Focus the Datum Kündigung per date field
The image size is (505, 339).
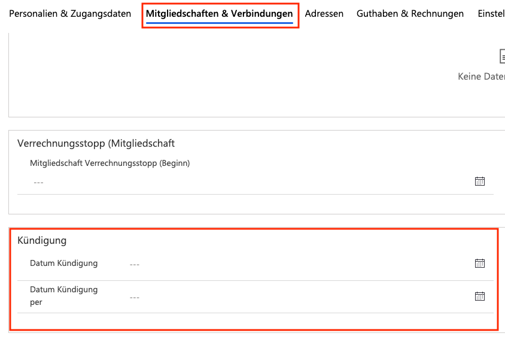pos(287,296)
